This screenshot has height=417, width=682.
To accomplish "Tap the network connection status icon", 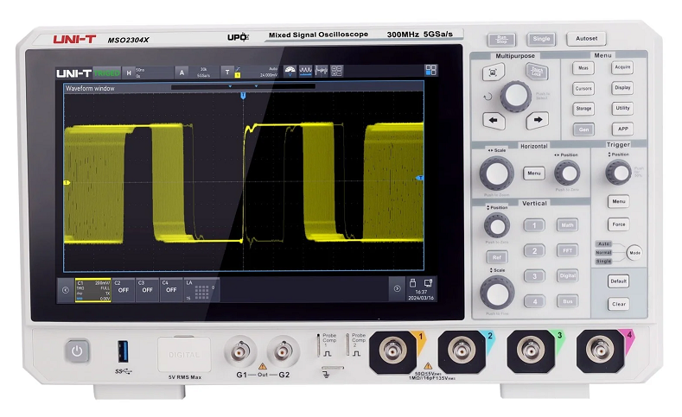I will [x=428, y=283].
